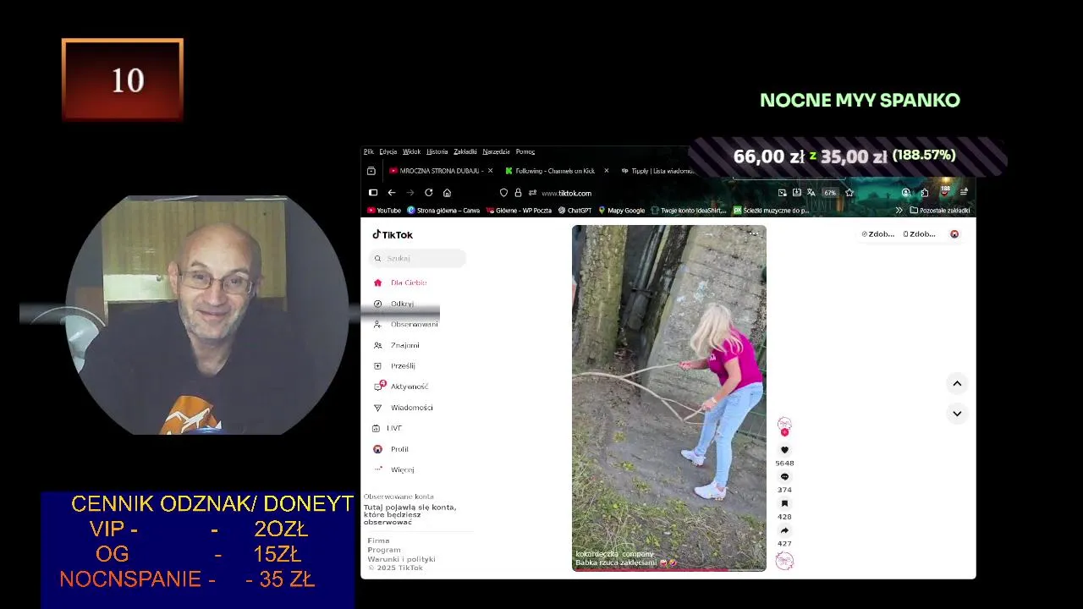Click the Szukaj search field
The height and width of the screenshot is (609, 1083).
click(x=419, y=258)
